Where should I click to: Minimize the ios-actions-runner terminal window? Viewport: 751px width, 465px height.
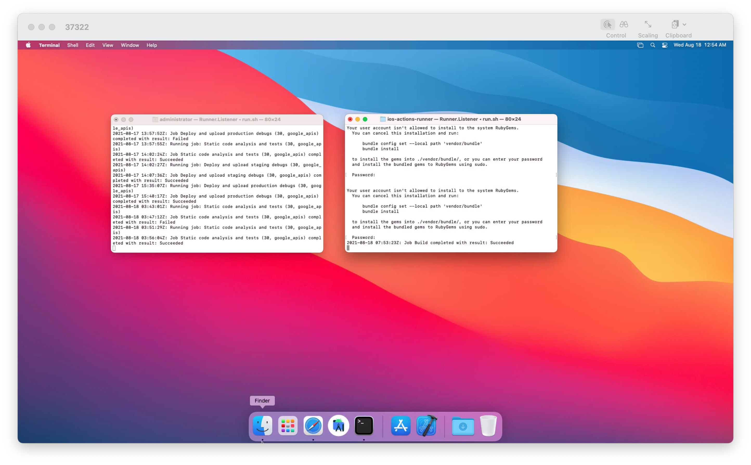(x=357, y=119)
